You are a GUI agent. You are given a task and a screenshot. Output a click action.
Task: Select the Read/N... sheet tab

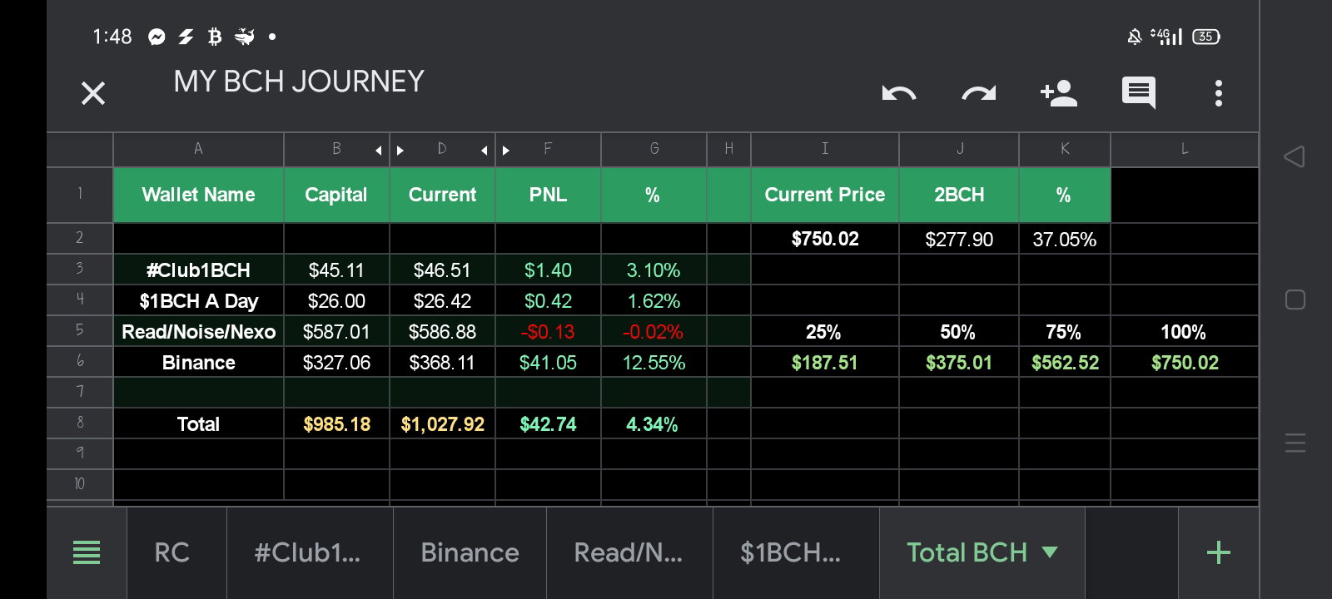[x=629, y=552]
